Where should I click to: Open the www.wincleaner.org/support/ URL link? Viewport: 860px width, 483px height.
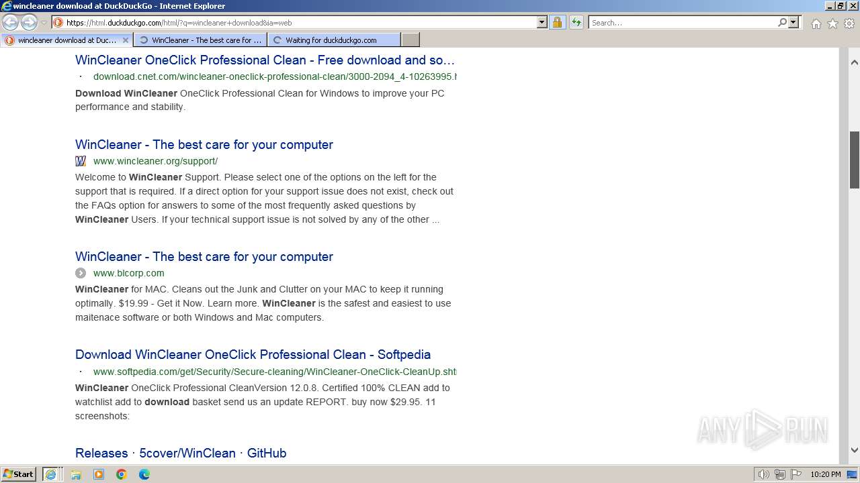[155, 161]
